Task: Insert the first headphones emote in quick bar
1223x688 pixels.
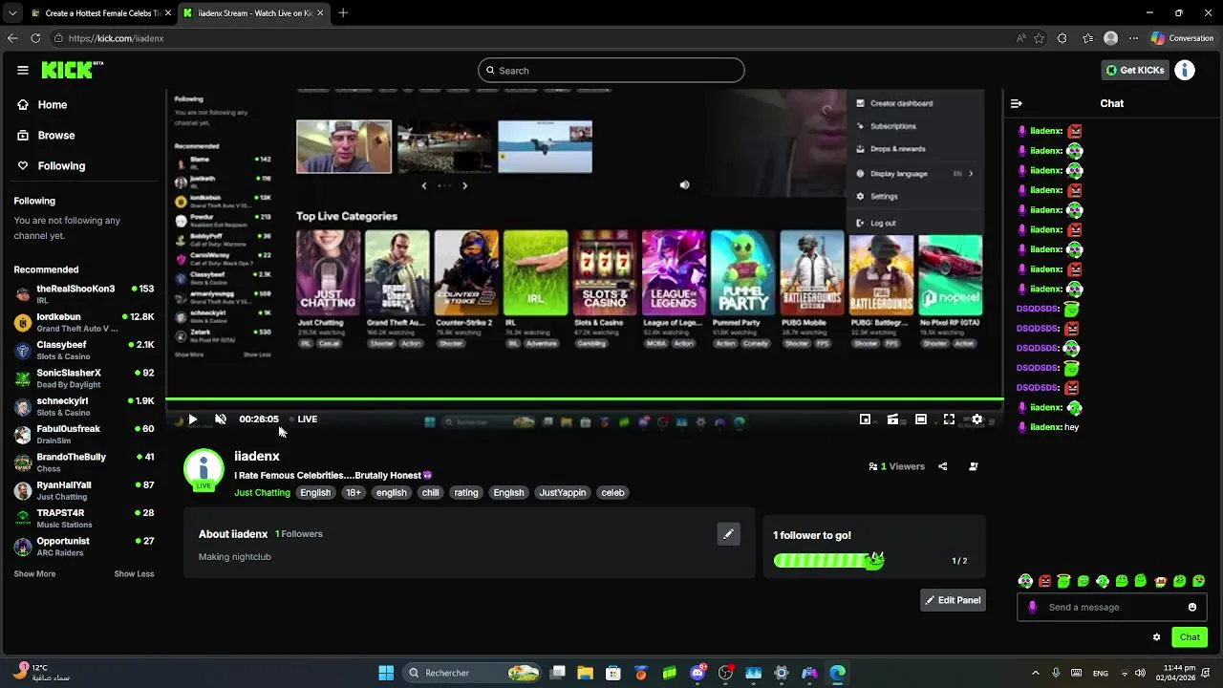Action: pos(1025,581)
